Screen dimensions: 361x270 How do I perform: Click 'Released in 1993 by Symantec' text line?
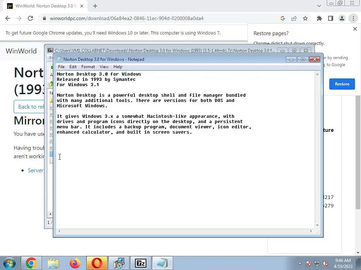pyautogui.click(x=96, y=79)
